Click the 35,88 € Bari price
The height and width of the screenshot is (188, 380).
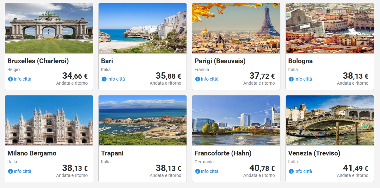168,76
